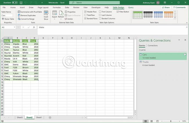The image size is (189, 123).
Task: Enable the Total Row checkbox
Action: (85, 15)
